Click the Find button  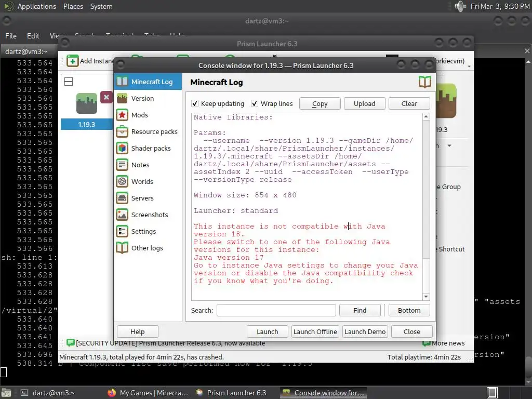360,310
